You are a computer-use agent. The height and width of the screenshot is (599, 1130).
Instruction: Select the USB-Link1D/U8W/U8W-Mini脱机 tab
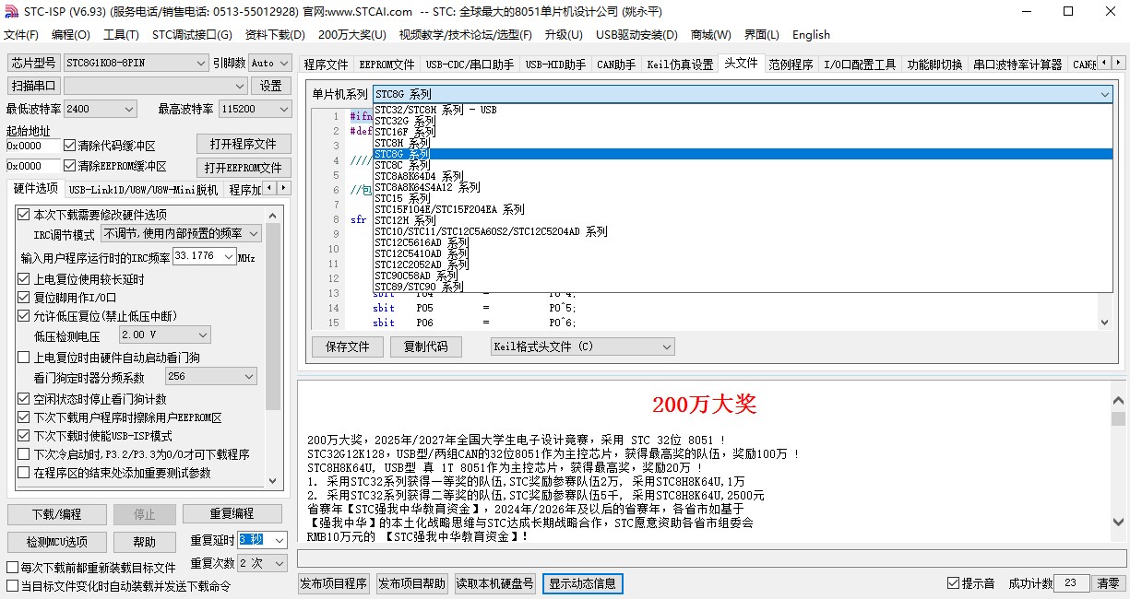[143, 190]
